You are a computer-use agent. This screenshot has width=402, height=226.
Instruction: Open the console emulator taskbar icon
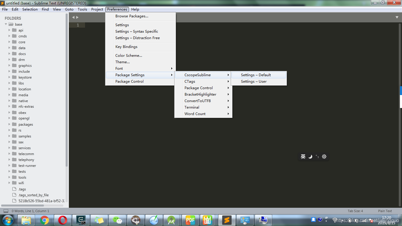coord(81,220)
